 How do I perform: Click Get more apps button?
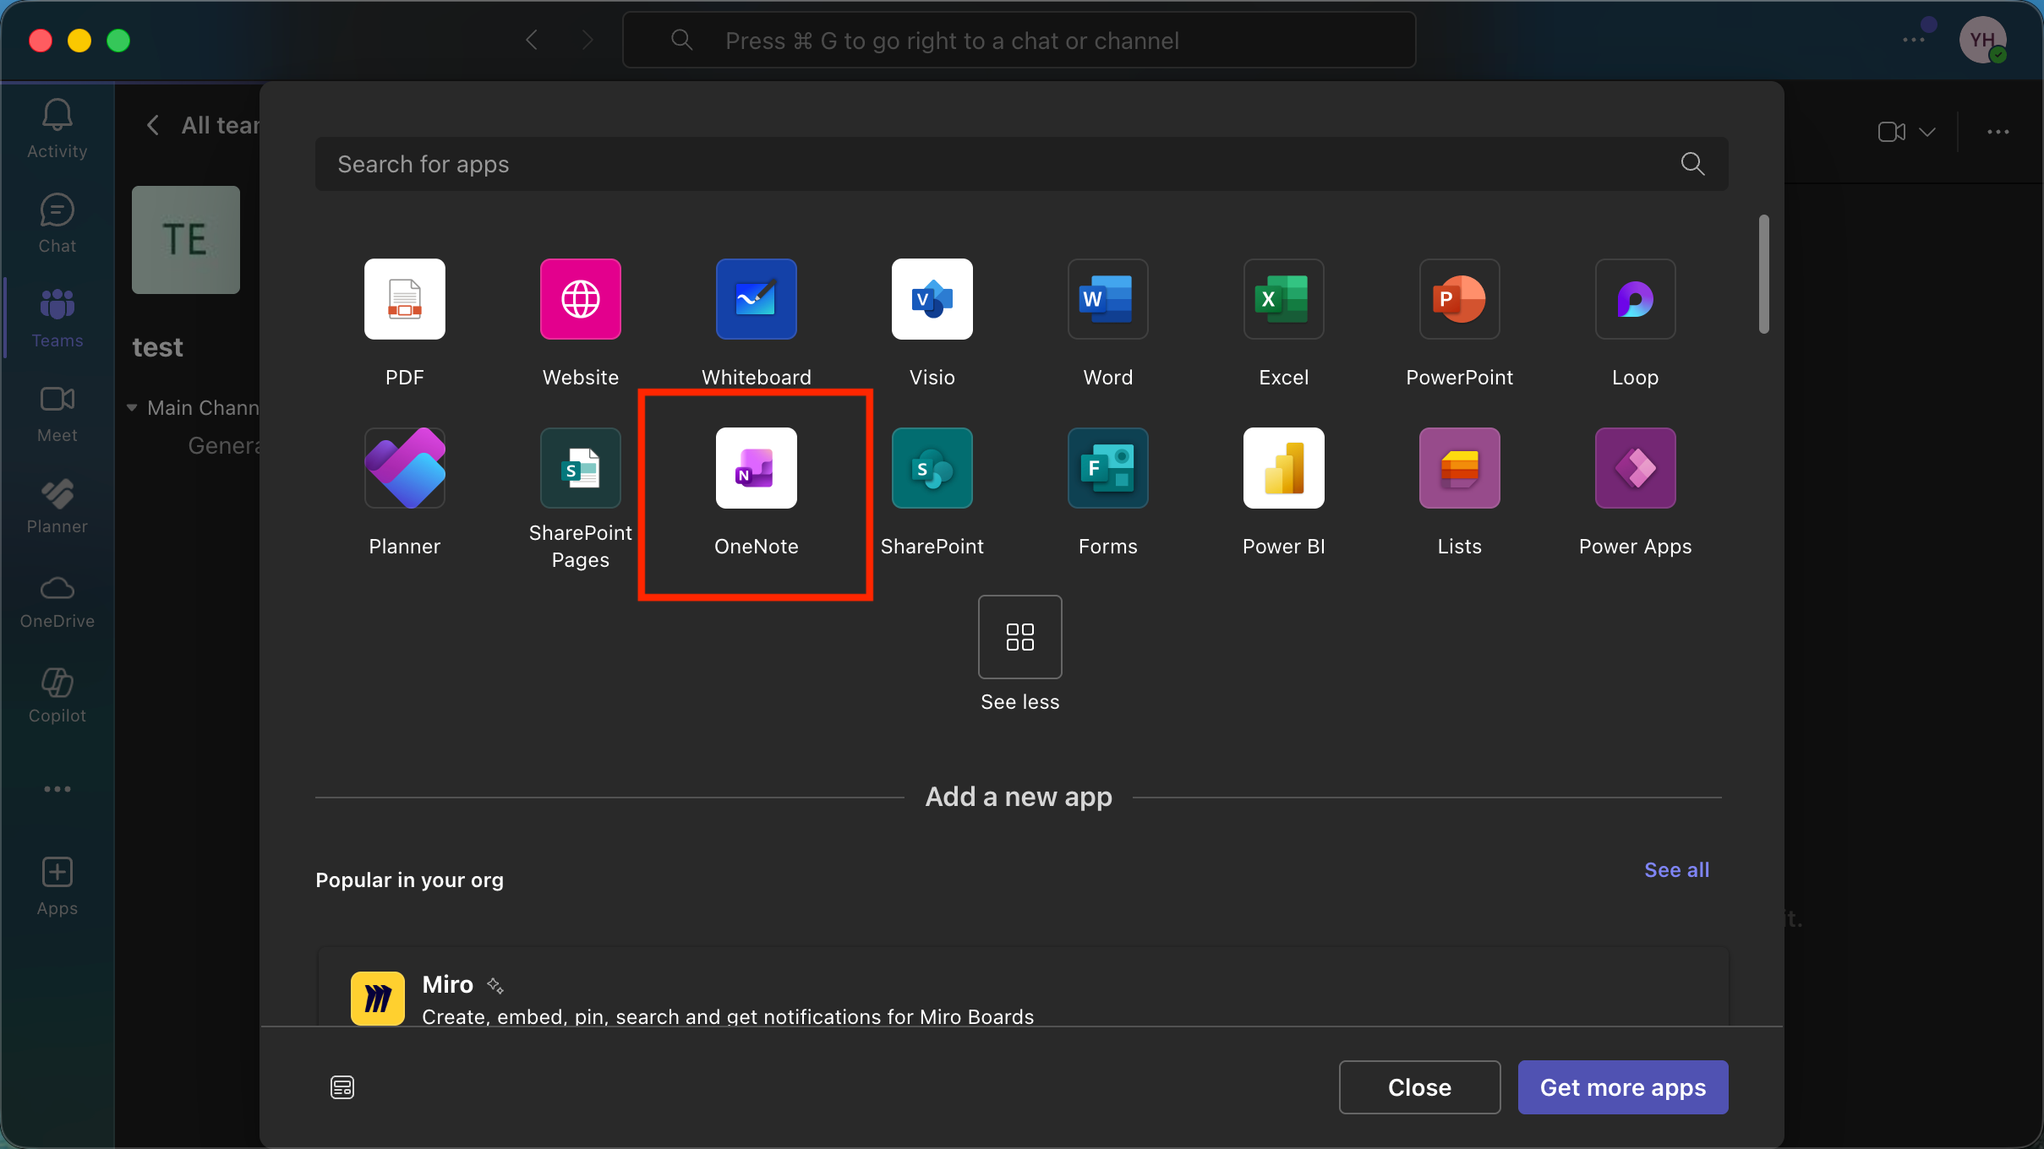click(x=1623, y=1087)
